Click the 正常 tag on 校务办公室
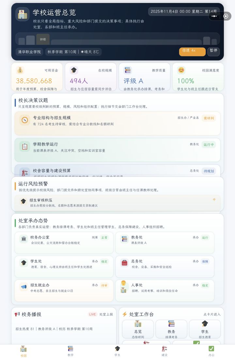This screenshot has width=235, height=358. (104, 238)
